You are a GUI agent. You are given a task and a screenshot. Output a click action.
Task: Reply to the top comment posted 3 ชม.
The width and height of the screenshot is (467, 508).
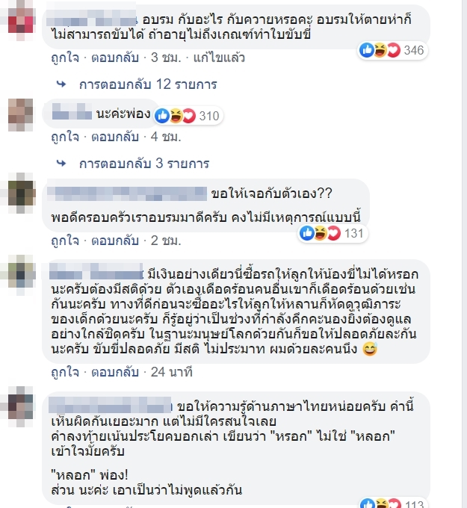coord(115,58)
